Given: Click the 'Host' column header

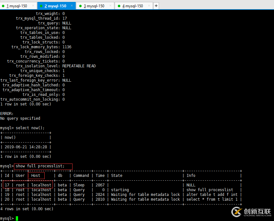Looking at the screenshot, I should point(36,176).
